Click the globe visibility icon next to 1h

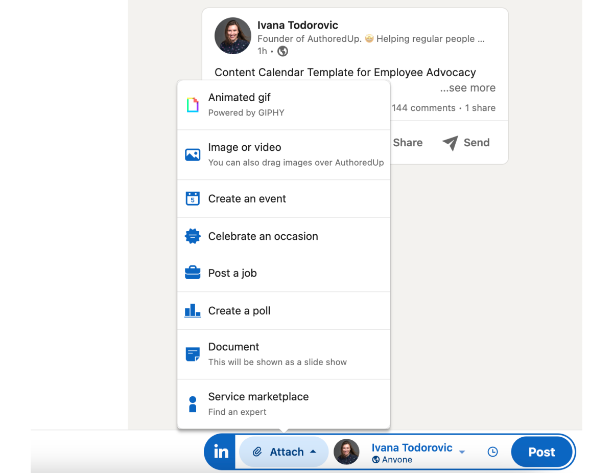point(282,51)
